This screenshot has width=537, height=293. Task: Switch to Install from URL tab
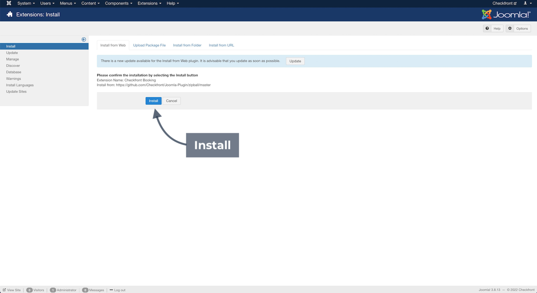coord(222,45)
